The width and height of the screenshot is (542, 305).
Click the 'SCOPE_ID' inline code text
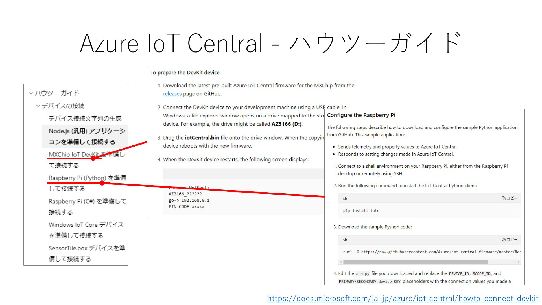482,274
